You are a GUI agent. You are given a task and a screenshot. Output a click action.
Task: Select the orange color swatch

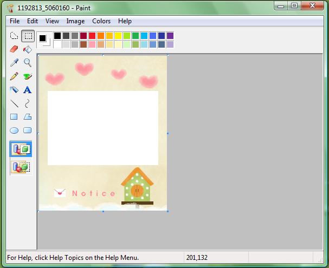click(x=101, y=36)
